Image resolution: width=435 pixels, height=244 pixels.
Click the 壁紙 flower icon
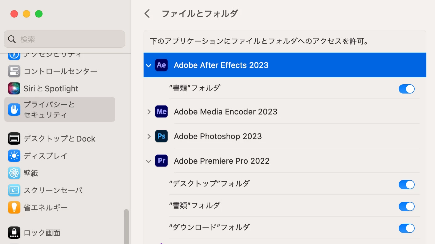14,173
